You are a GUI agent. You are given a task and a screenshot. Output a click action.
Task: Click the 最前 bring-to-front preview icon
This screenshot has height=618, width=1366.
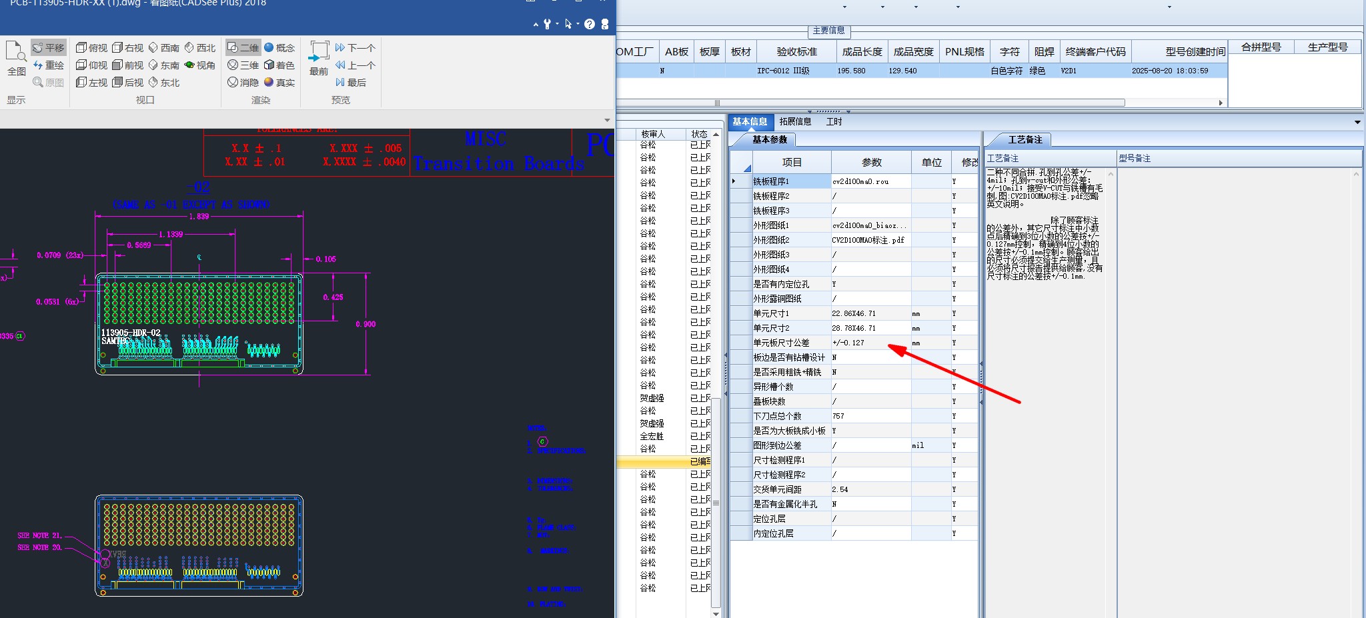tap(319, 58)
